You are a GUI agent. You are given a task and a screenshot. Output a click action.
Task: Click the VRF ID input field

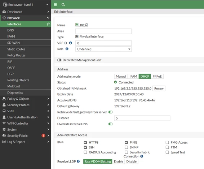103,43
